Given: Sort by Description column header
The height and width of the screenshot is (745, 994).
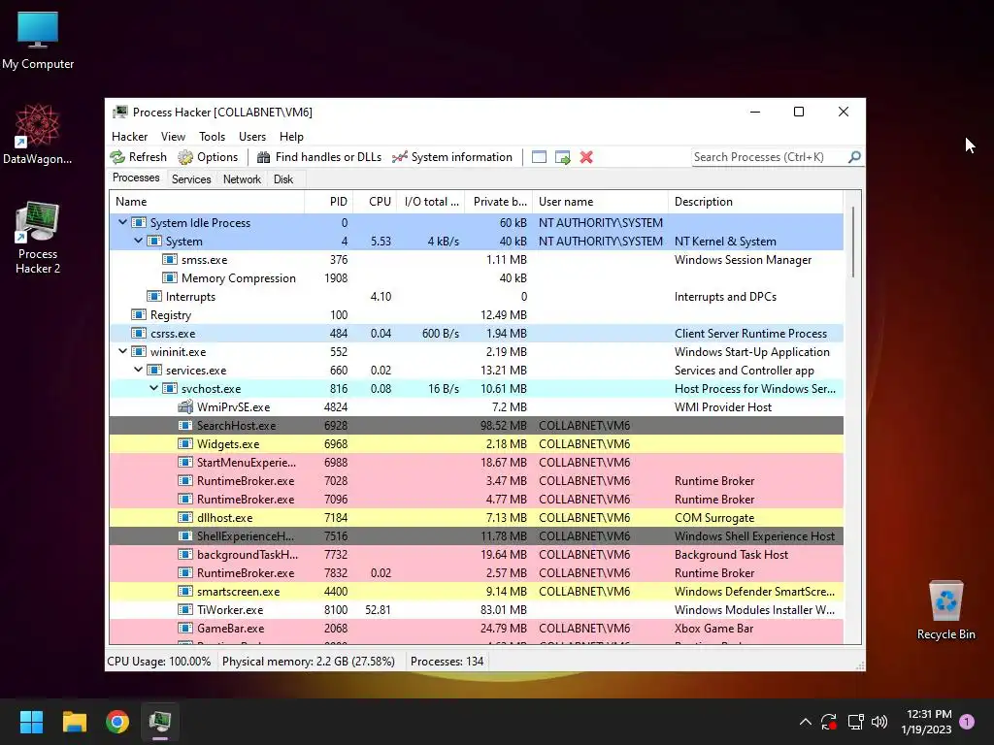Looking at the screenshot, I should pyautogui.click(x=755, y=202).
